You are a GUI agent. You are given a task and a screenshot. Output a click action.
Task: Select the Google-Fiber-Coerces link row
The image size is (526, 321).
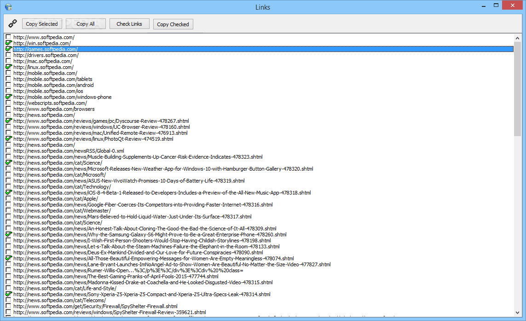[143, 205]
